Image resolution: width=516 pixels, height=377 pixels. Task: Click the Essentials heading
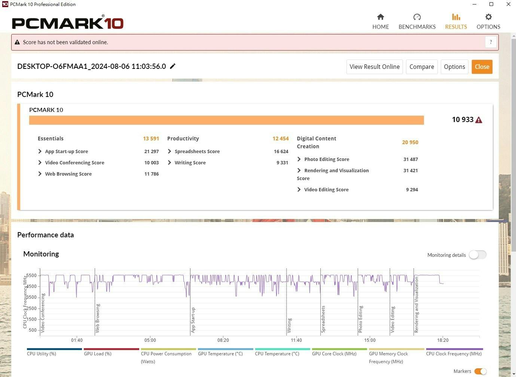(51, 139)
